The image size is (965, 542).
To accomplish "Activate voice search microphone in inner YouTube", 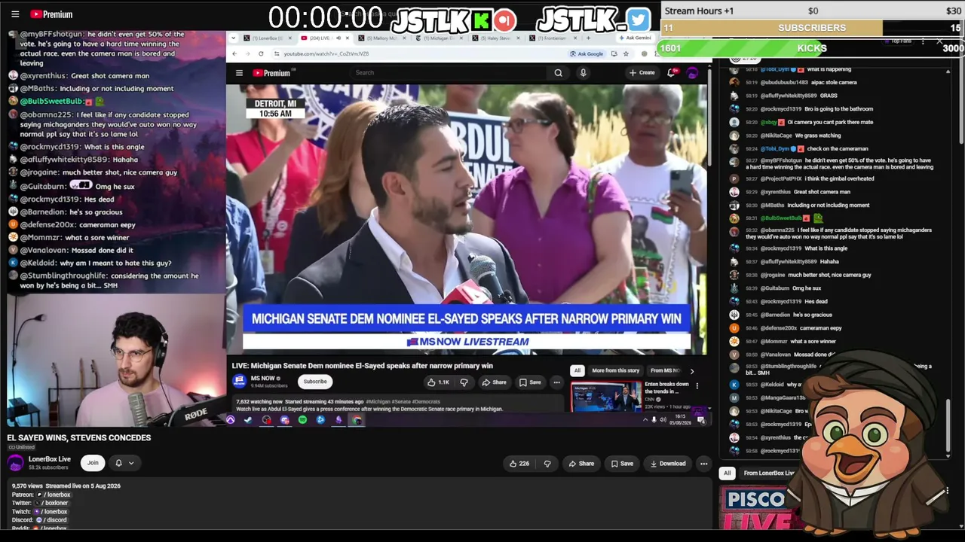I will [x=583, y=73].
